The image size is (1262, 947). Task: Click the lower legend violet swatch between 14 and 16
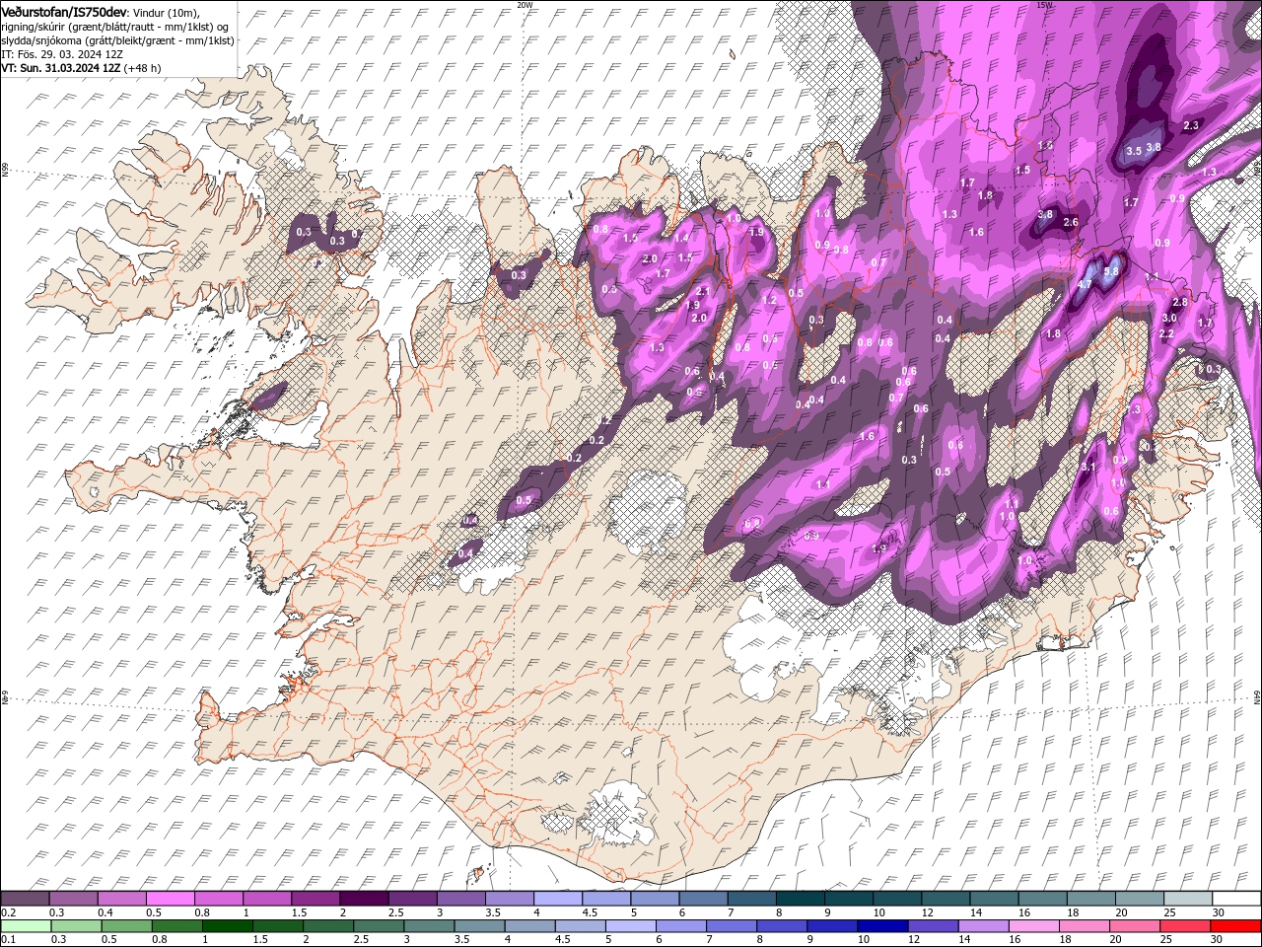(982, 925)
